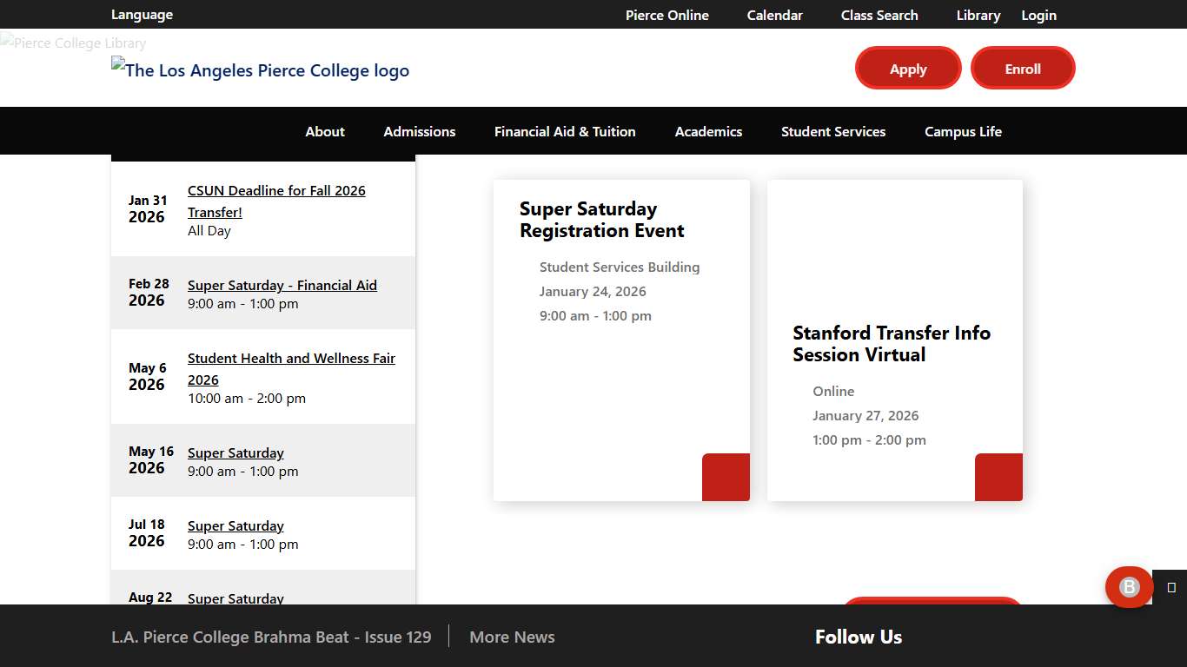Click the red corner icon on Super Saturday card

pyautogui.click(x=726, y=477)
